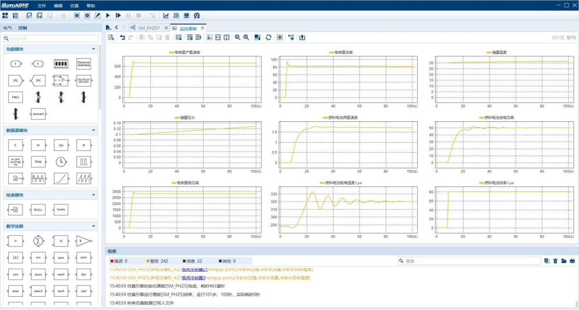
Task: Collapse the 数据源模块 section
Action: coord(93,131)
